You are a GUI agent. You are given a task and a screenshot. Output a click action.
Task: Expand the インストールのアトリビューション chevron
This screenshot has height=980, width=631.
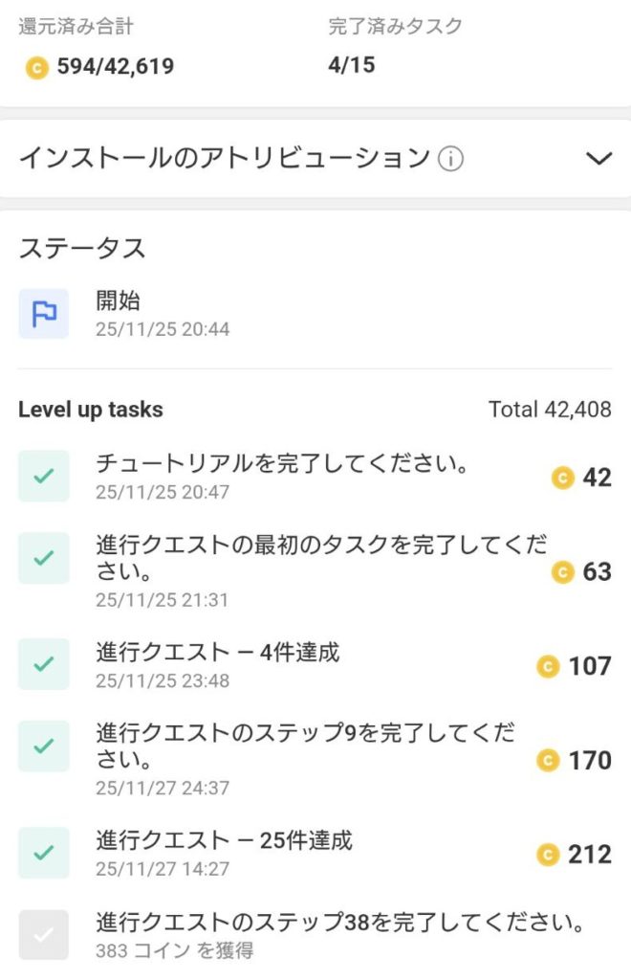pyautogui.click(x=598, y=159)
